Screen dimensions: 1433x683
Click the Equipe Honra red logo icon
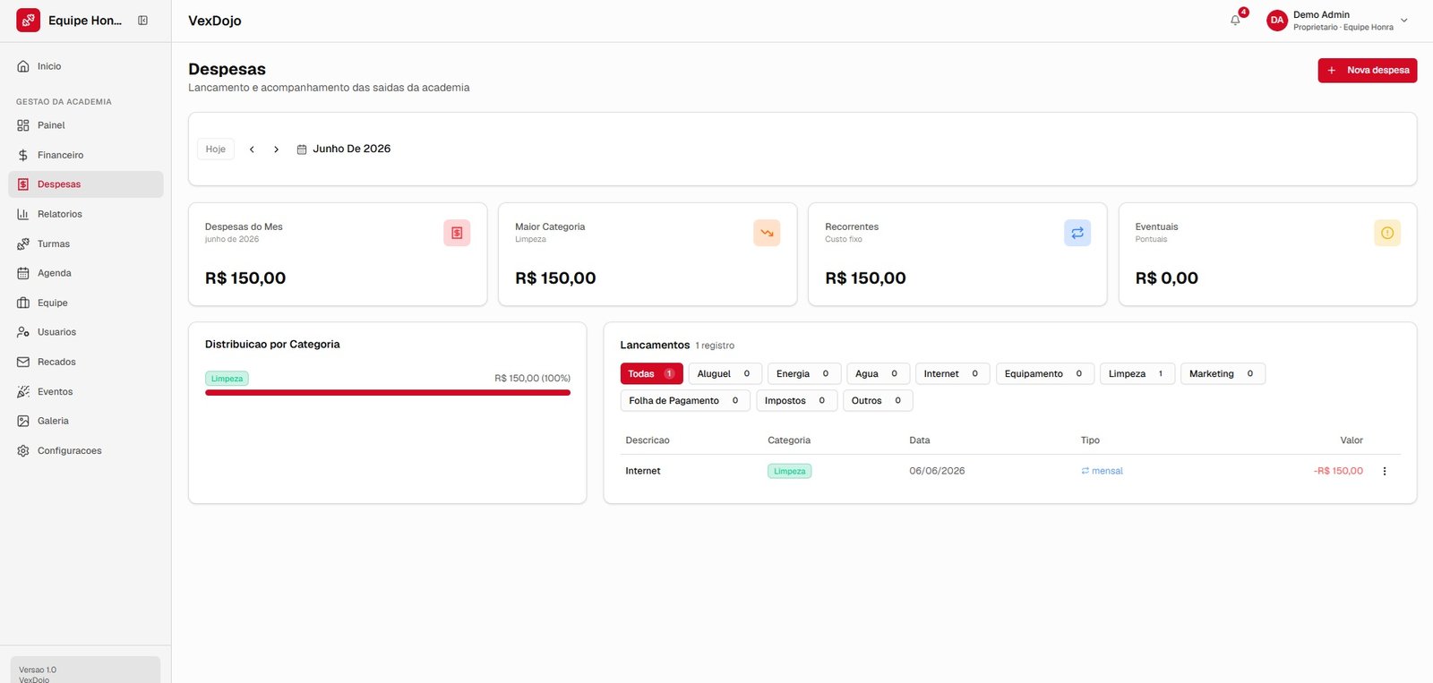coord(28,21)
